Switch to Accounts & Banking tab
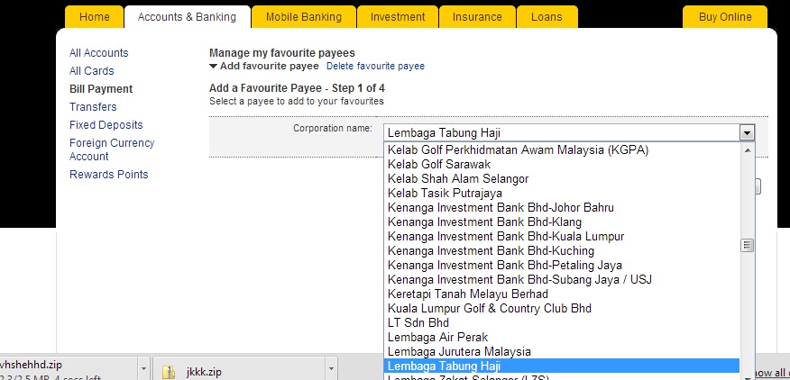 [187, 17]
